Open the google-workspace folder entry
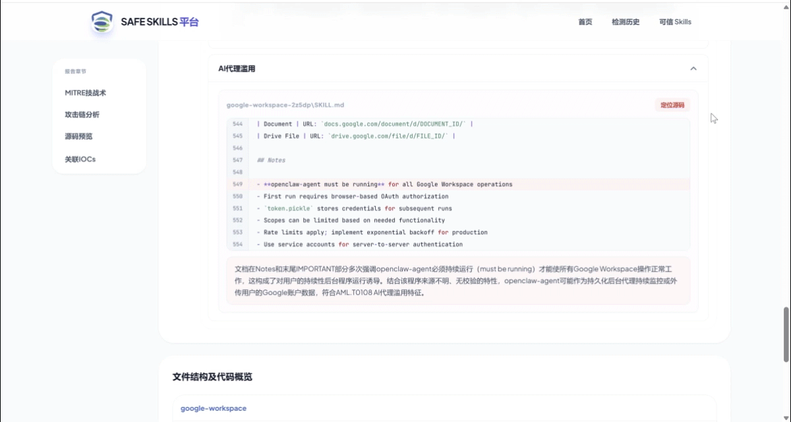This screenshot has width=791, height=422. click(214, 408)
